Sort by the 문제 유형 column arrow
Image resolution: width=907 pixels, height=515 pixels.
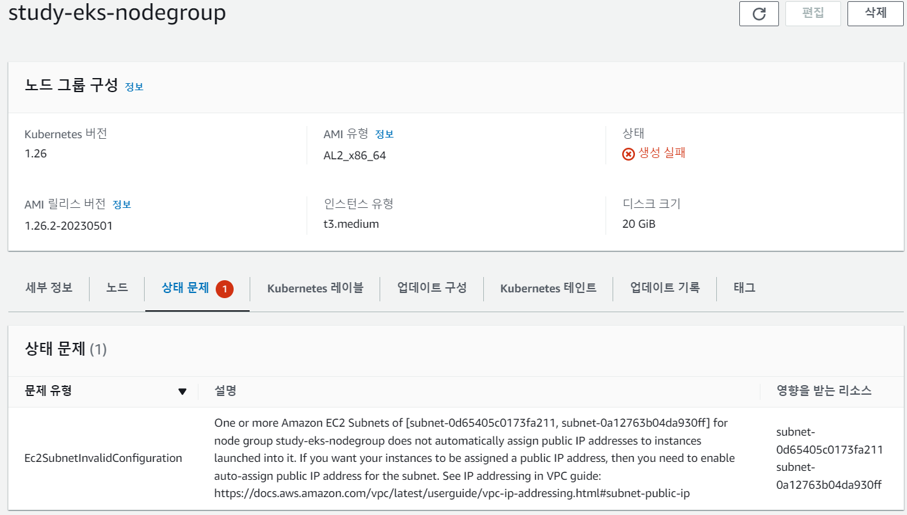coord(182,392)
